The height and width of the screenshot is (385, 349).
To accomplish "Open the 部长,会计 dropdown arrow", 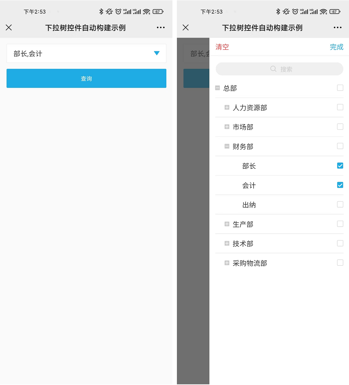I will (x=157, y=53).
